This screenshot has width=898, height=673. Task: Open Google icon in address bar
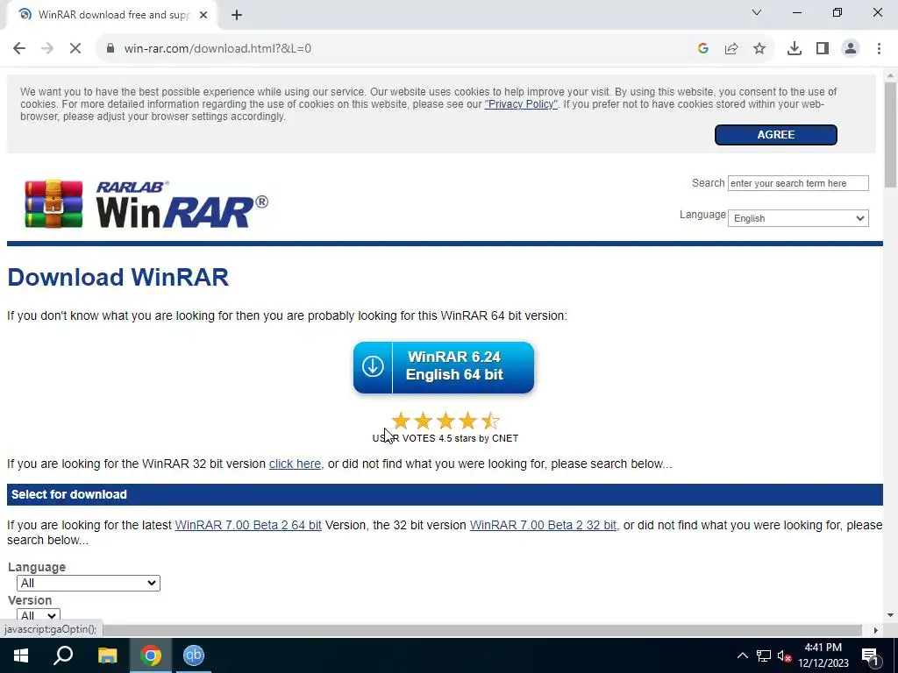(703, 49)
